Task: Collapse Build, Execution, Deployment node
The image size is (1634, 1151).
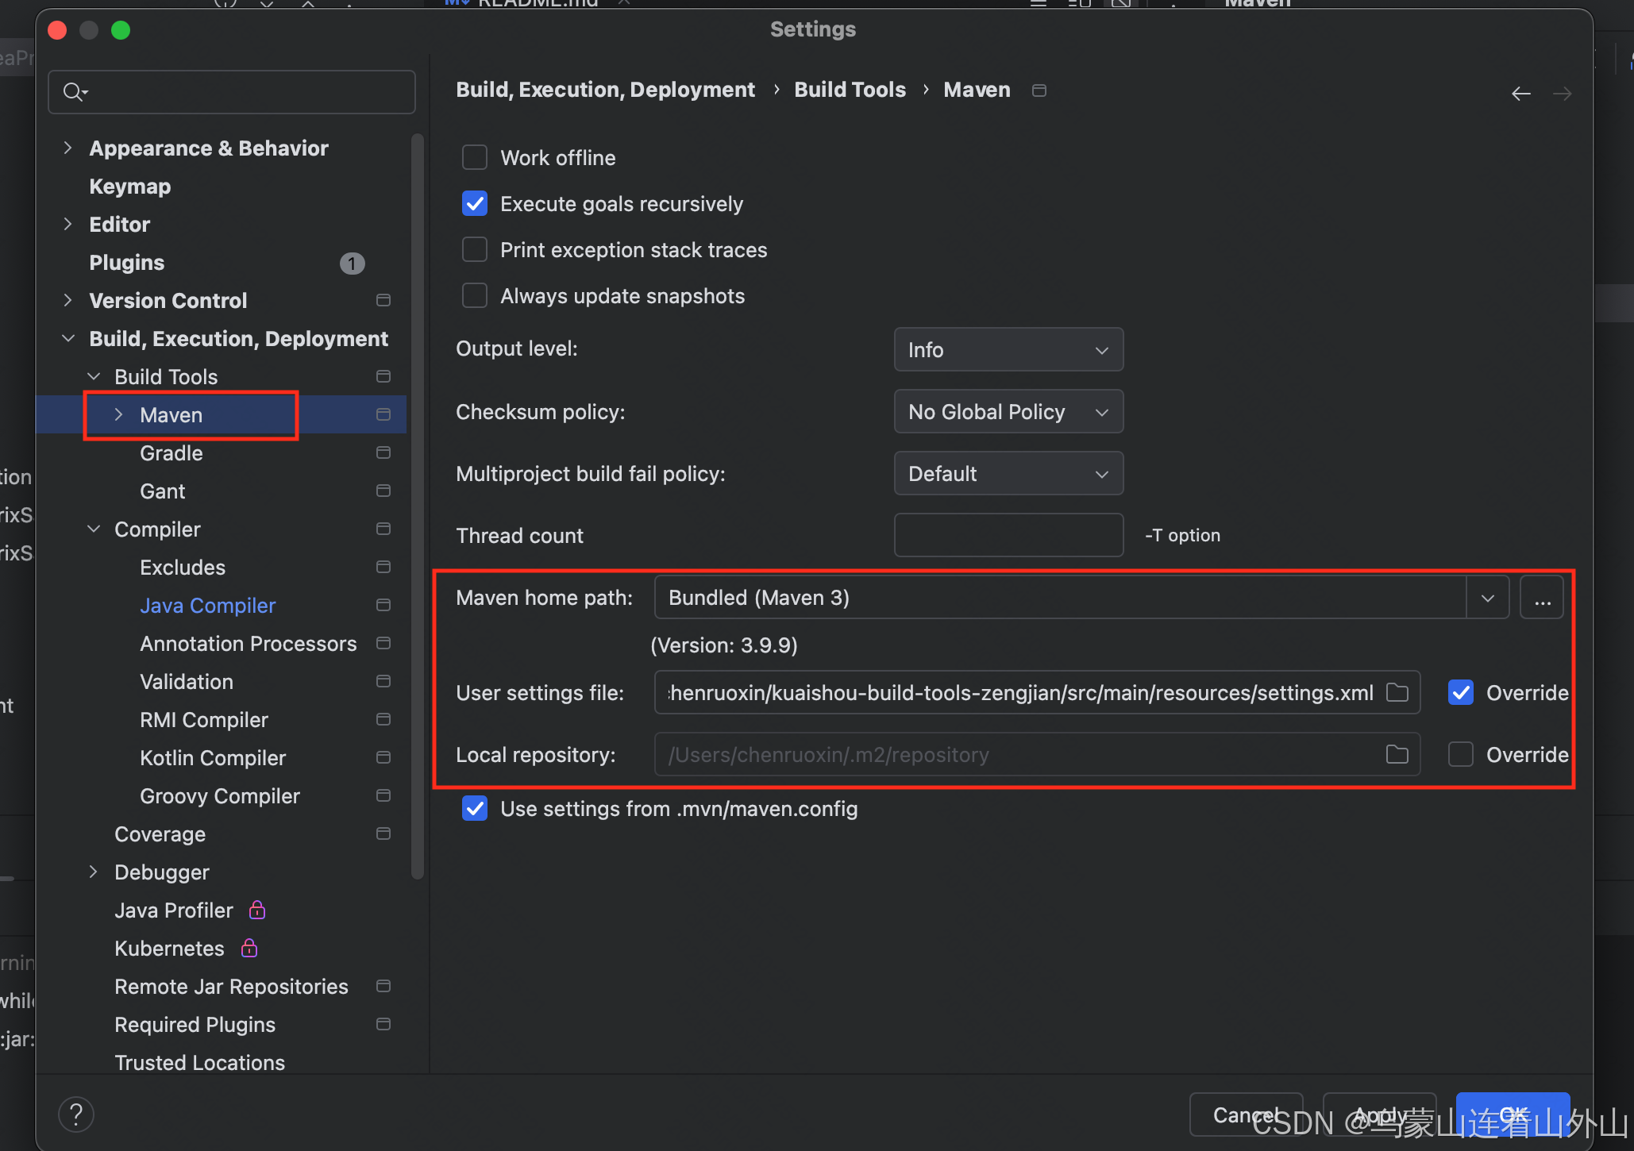Action: point(68,338)
